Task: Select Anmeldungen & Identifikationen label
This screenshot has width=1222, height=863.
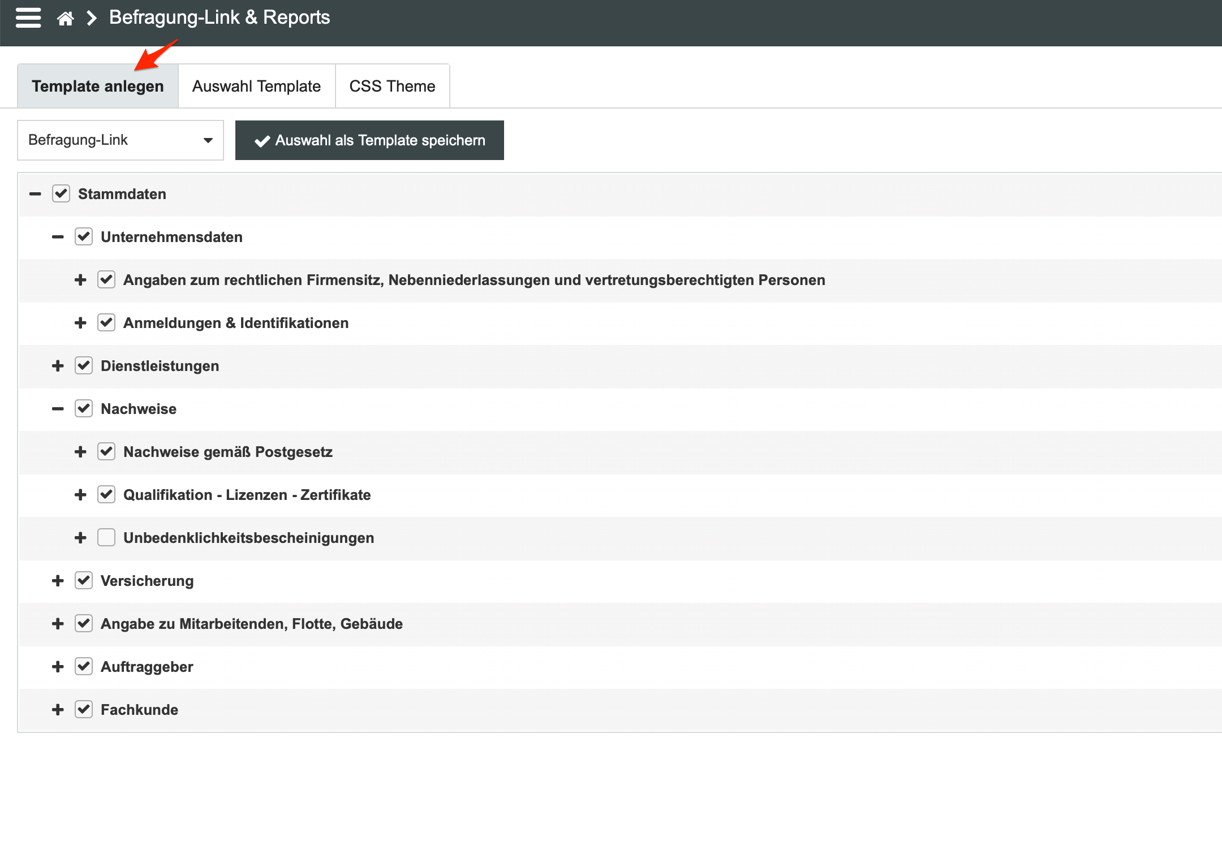Action: (236, 323)
